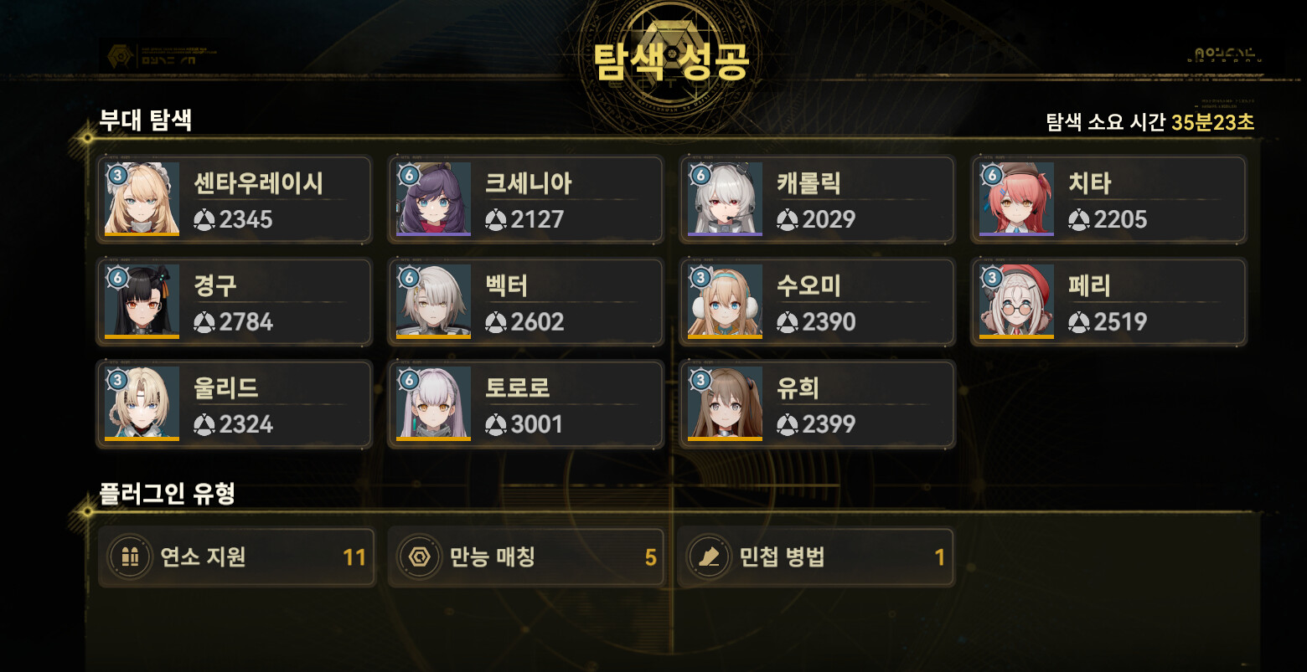Image resolution: width=1307 pixels, height=672 pixels.
Task: Click the level 3 badge on 센타우레이시
Action: 118,175
